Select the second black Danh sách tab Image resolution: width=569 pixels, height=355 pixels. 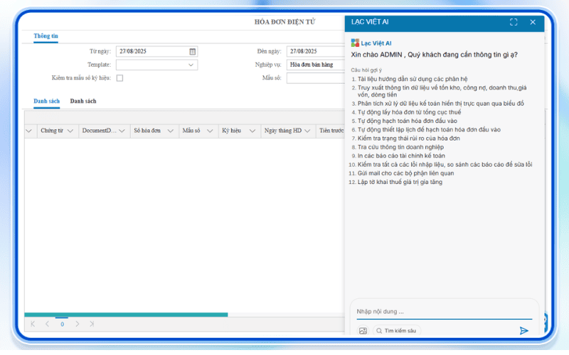83,101
